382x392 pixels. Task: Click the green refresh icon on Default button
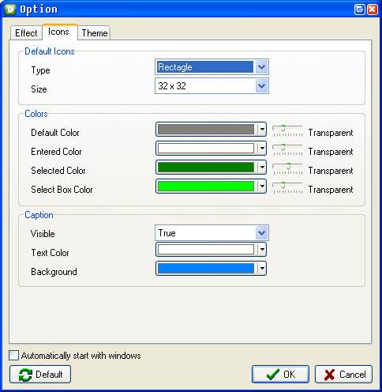(x=25, y=375)
